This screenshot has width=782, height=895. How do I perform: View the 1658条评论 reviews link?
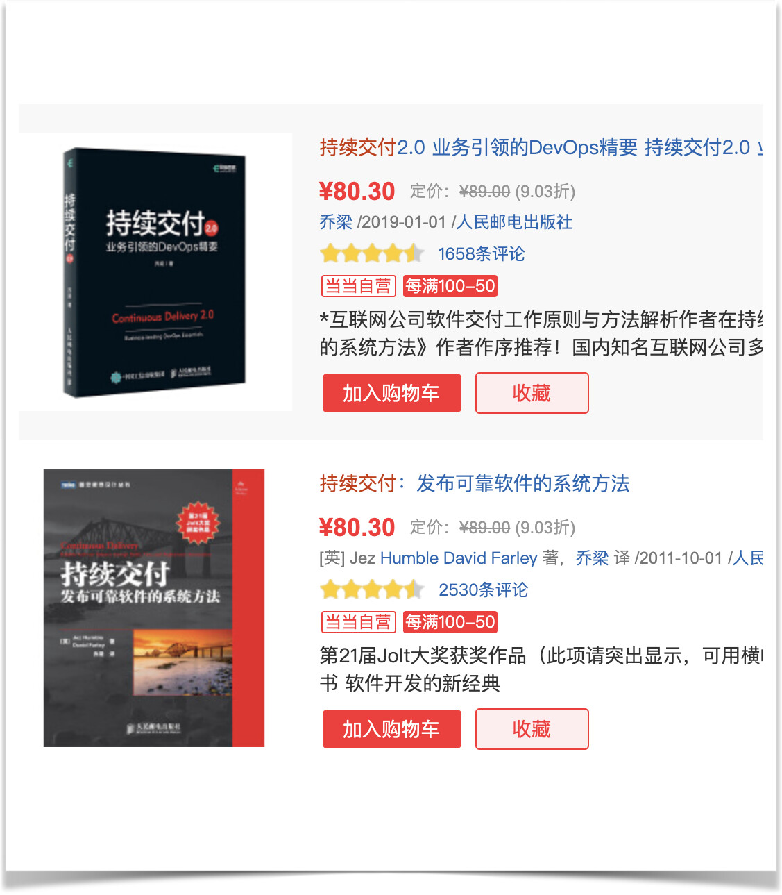pyautogui.click(x=482, y=254)
